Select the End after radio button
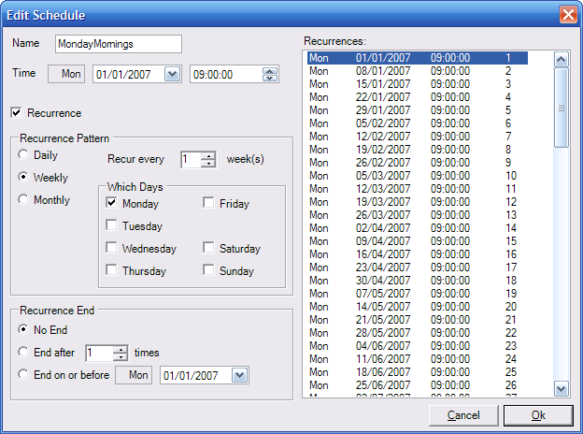The width and height of the screenshot is (583, 434). [x=23, y=353]
